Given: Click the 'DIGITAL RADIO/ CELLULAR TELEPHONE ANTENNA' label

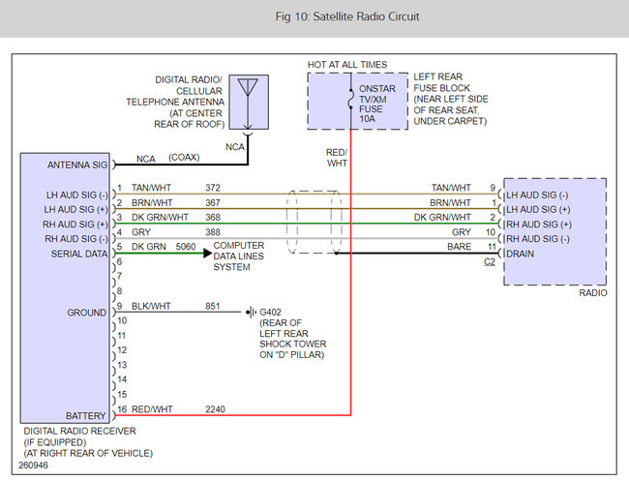Looking at the screenshot, I should 175,102.
